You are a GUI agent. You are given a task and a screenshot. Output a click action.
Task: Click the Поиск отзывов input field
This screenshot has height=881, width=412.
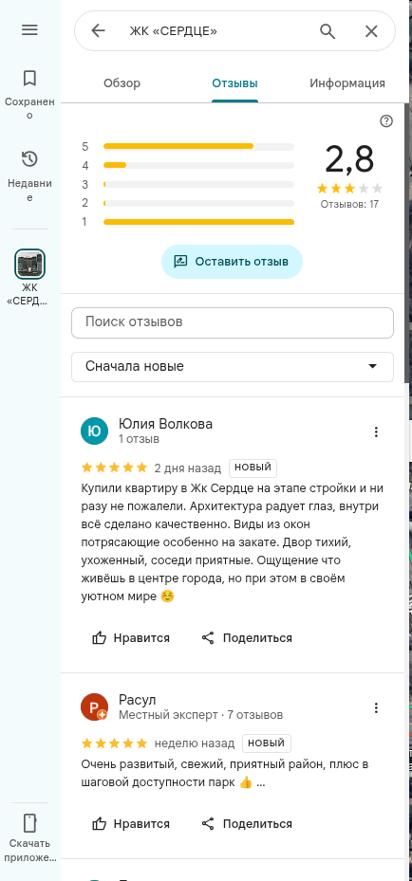click(233, 322)
